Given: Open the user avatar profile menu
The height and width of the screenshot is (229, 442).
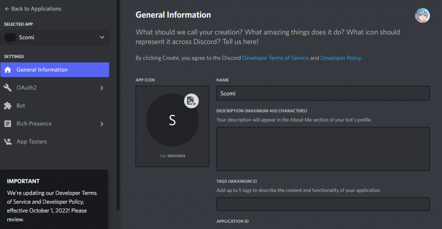Looking at the screenshot, I should (x=422, y=15).
